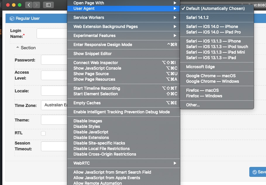Choose Show Page Resources

(123, 80)
